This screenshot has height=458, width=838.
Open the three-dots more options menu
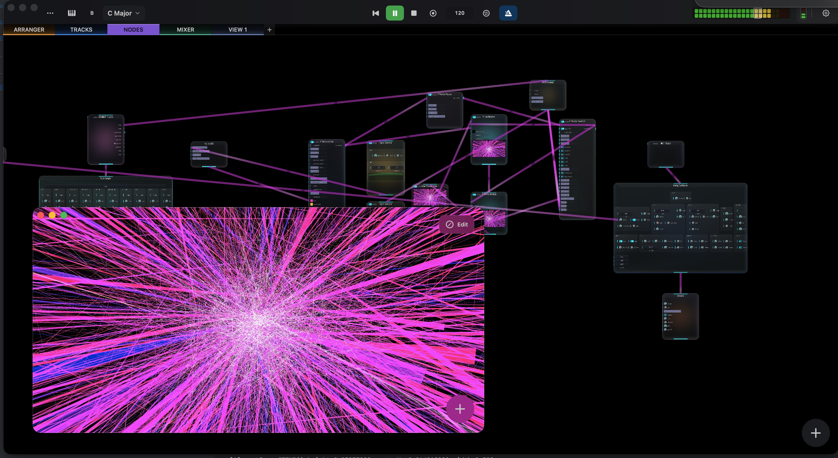pos(50,13)
